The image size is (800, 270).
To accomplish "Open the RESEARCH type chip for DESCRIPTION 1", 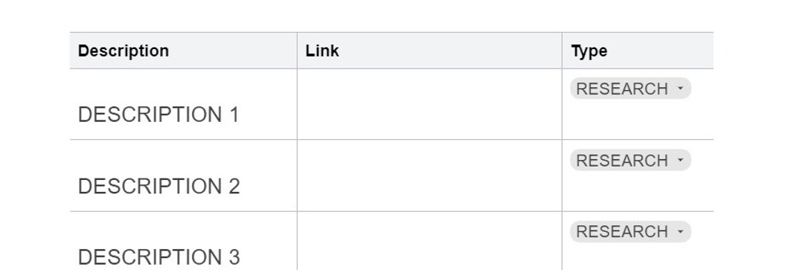I will tap(630, 89).
